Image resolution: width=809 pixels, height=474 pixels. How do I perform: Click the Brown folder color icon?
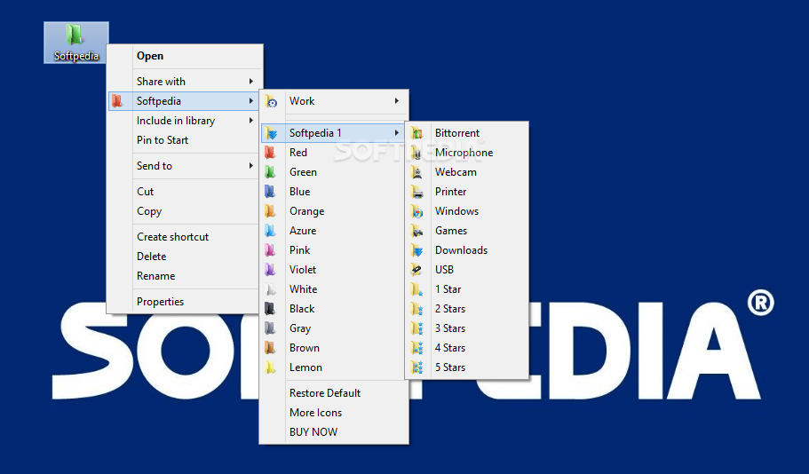[270, 348]
